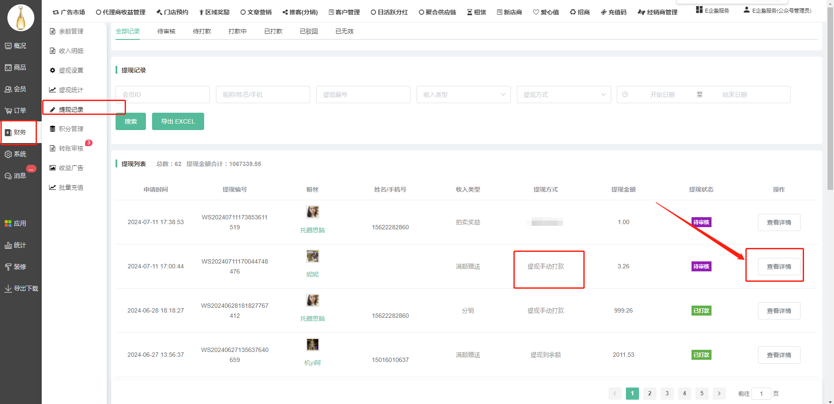Image resolution: width=834 pixels, height=404 pixels.
Task: Click 导出下载 download icon in sidebar
Action: [21, 288]
